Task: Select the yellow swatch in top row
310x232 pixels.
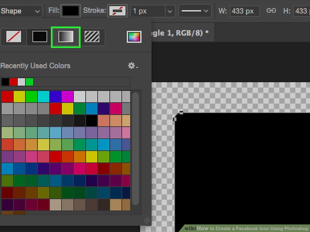Action: click(19, 97)
